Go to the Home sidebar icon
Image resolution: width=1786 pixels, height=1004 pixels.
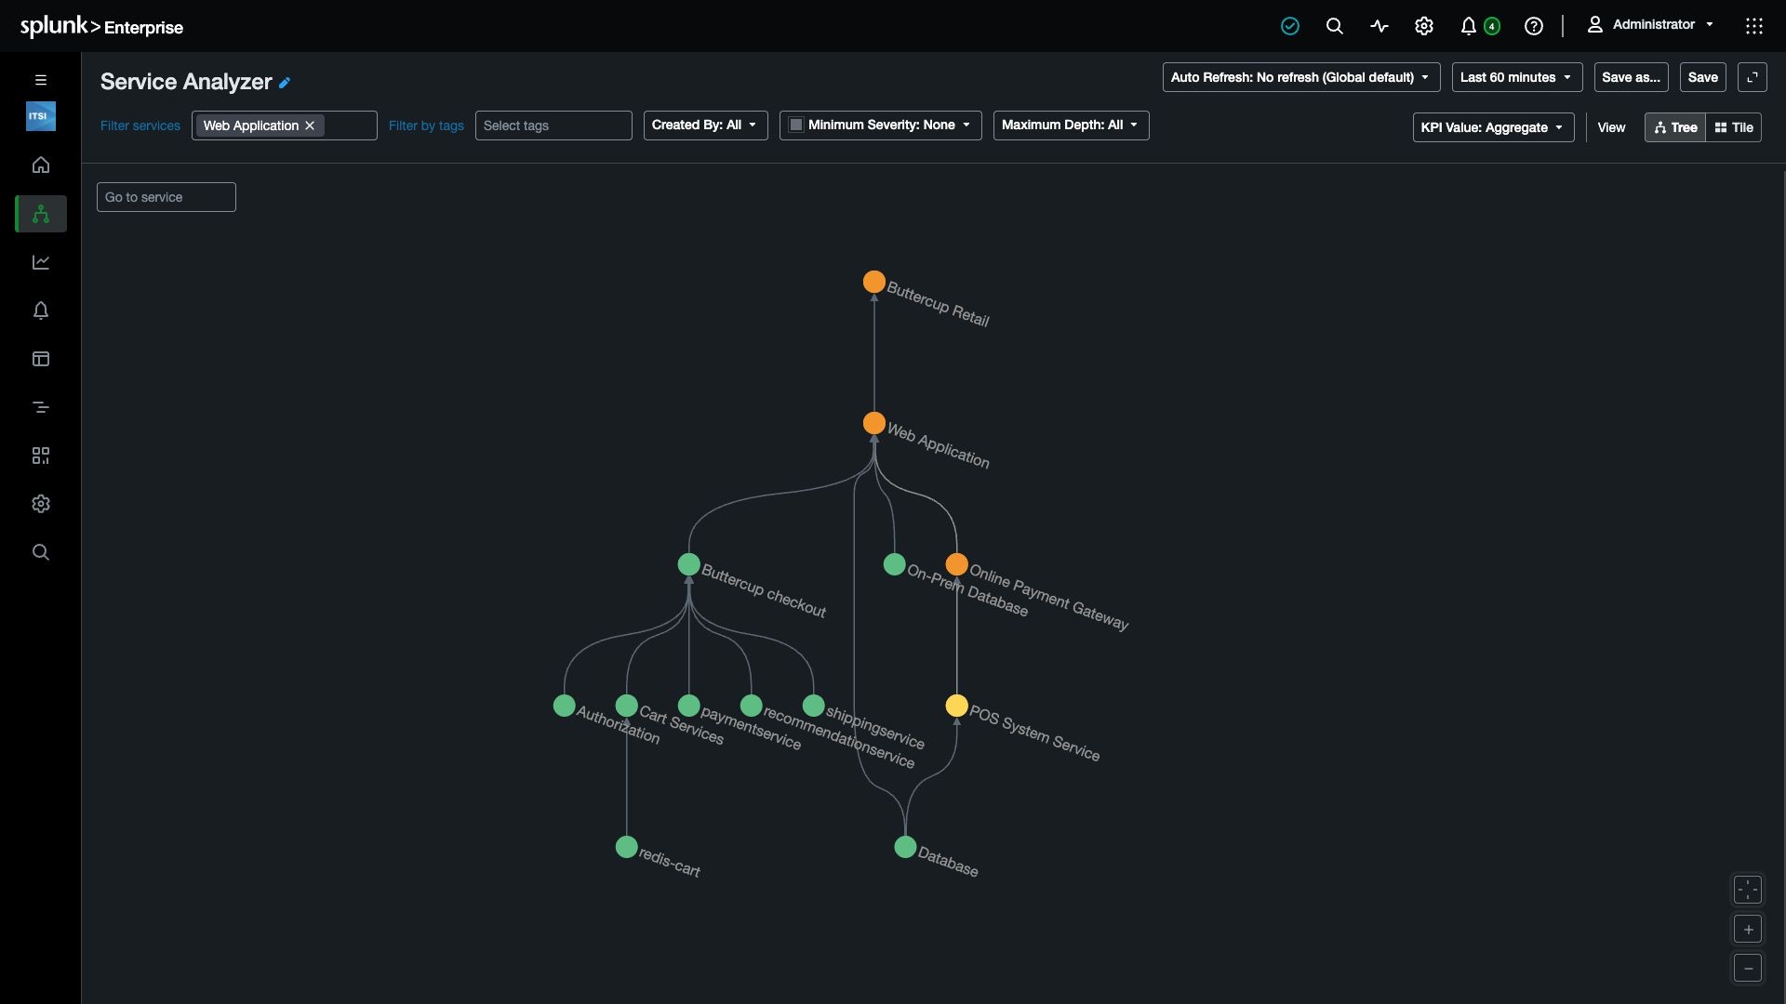pos(40,165)
